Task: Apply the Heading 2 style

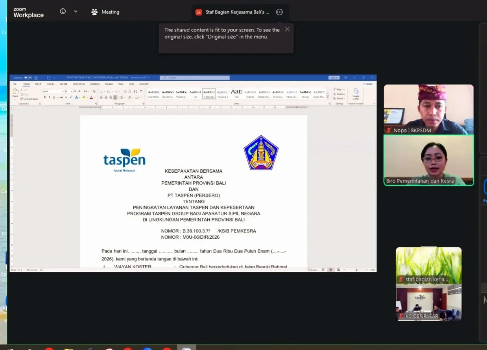Action: point(223,94)
